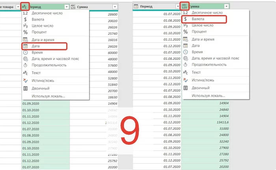Click the Сумма cell with value 60000
276x170 pixels.
click(x=104, y=53)
